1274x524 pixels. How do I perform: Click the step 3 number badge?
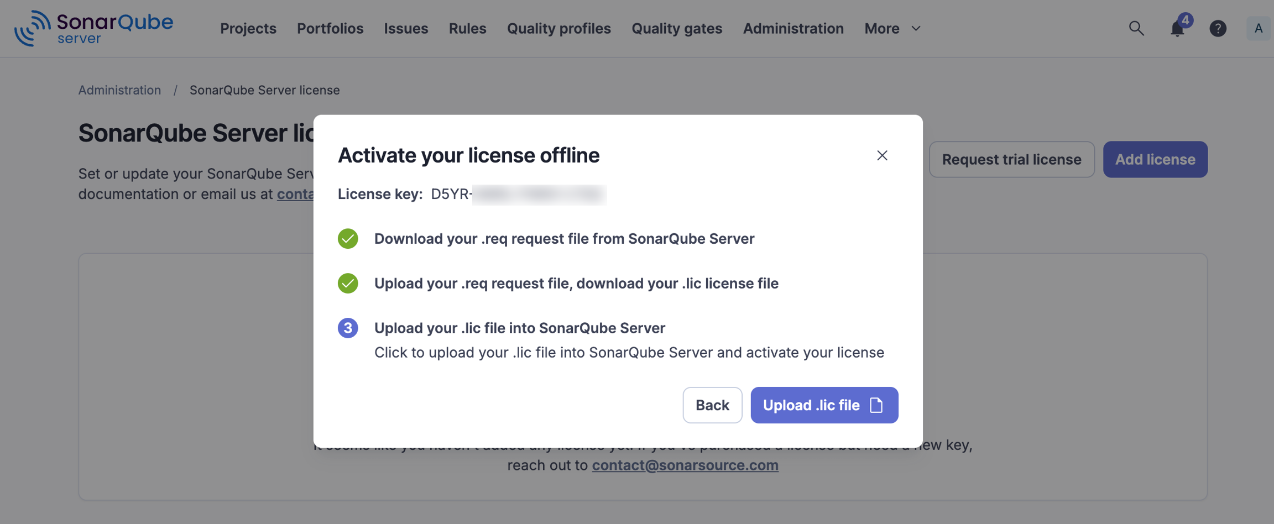[348, 328]
